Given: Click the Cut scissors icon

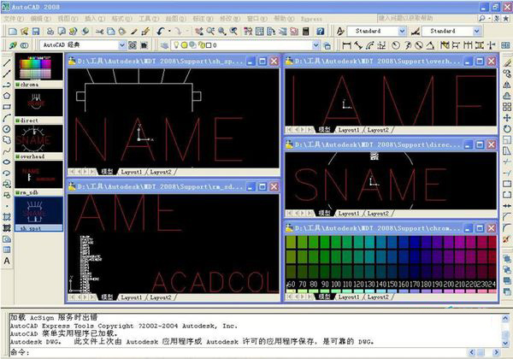Looking at the screenshot, I should coord(99,31).
